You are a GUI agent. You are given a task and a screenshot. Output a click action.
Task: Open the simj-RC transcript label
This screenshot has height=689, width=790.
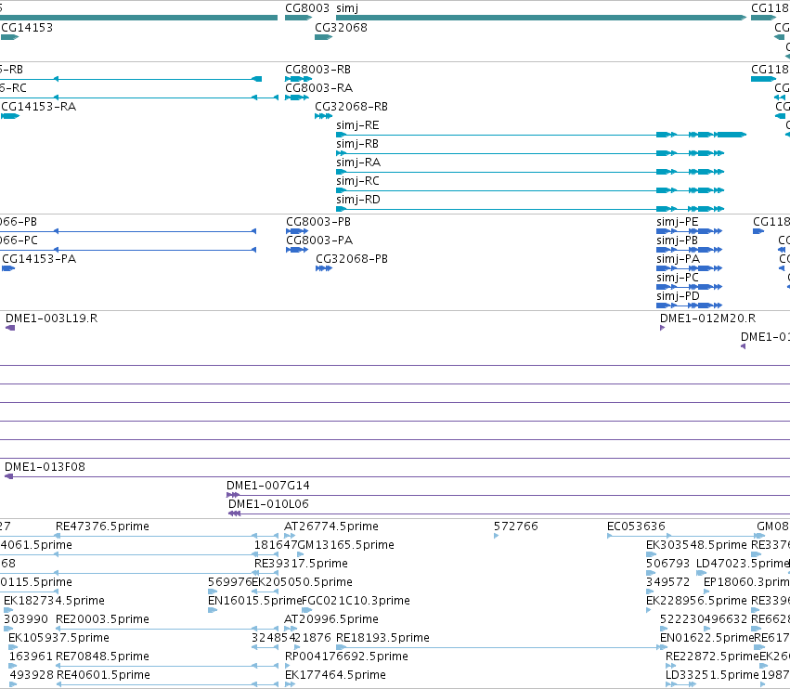[357, 181]
